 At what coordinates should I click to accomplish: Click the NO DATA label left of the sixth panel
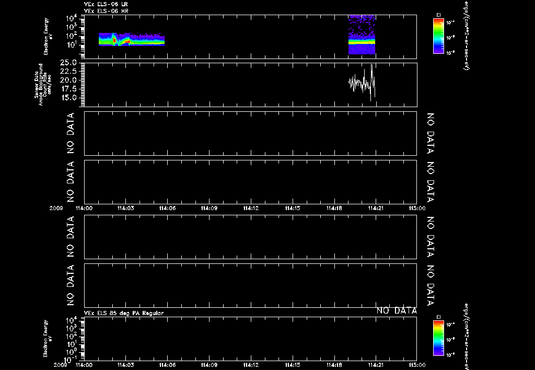coord(71,285)
